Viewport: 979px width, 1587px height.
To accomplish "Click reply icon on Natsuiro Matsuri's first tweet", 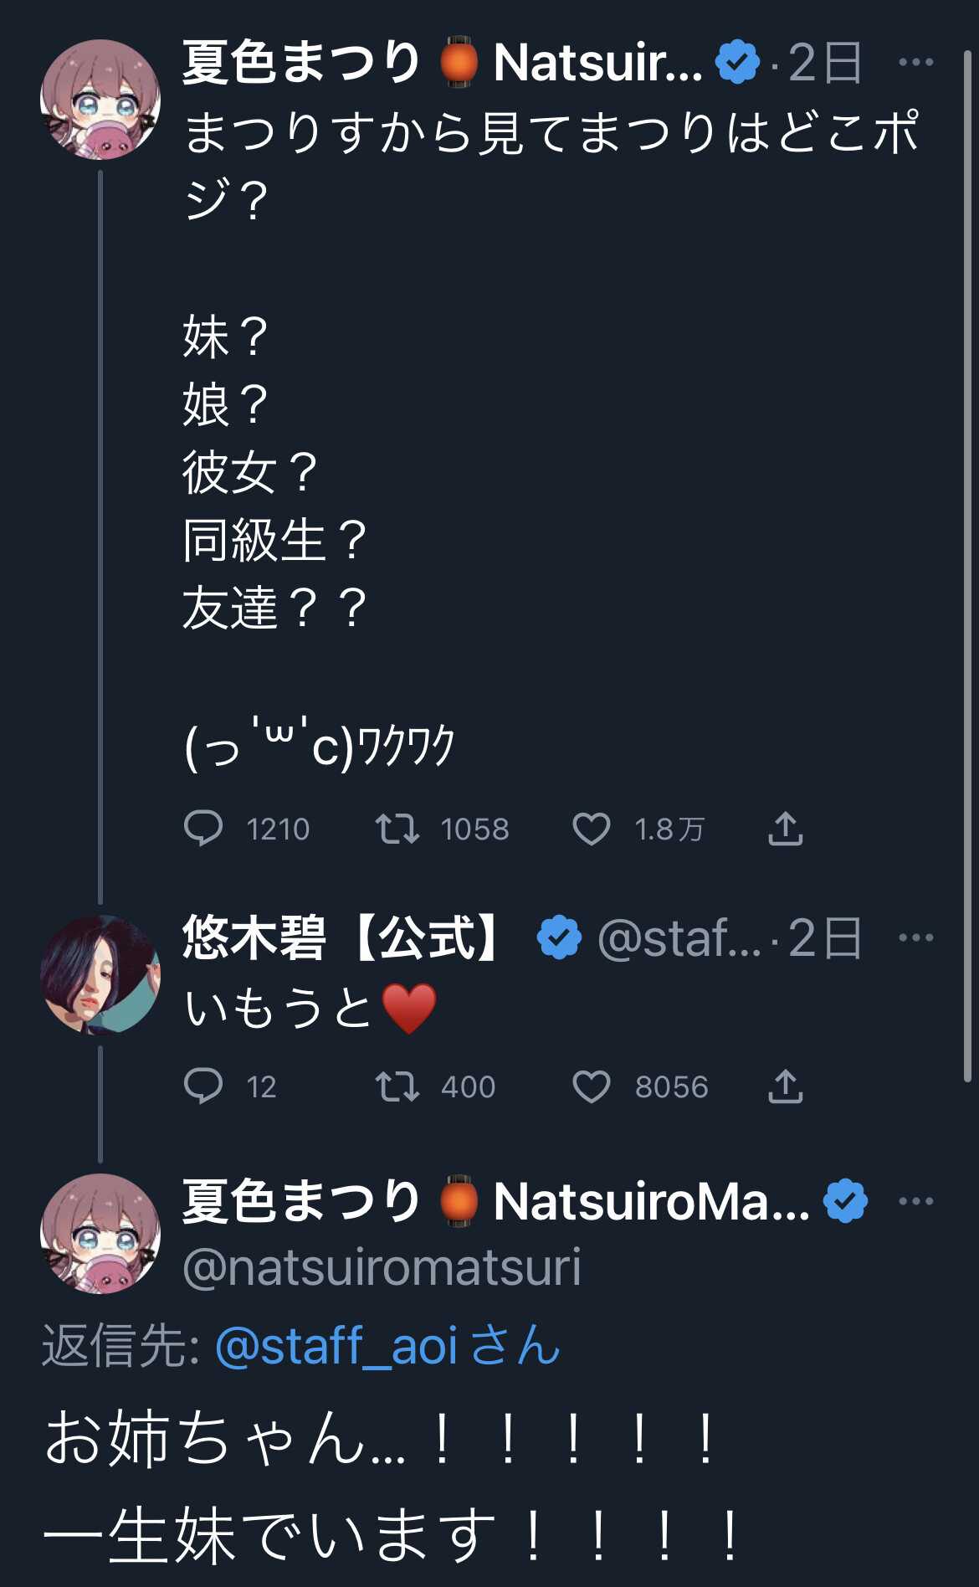I will coord(203,829).
